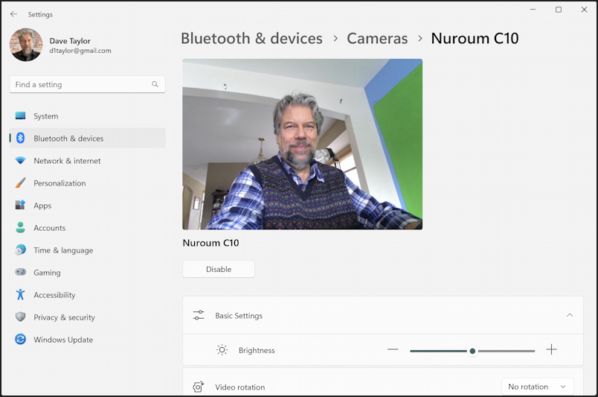Click the Accounts person icon
Image resolution: width=598 pixels, height=397 pixels.
[x=20, y=227]
